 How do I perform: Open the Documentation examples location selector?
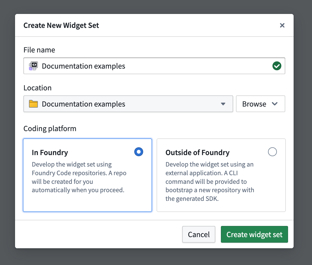point(128,104)
